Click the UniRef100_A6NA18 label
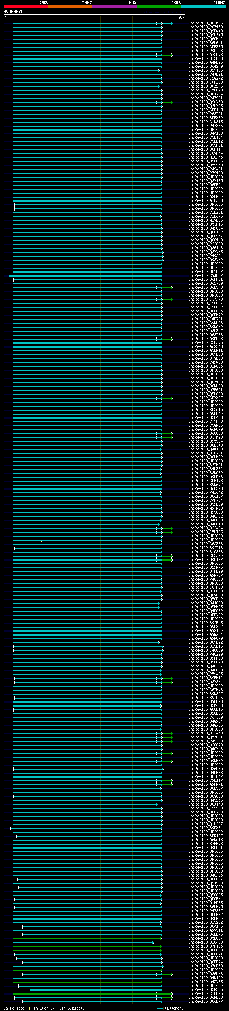The width and height of the screenshot is (229, 1011). [x=205, y=840]
